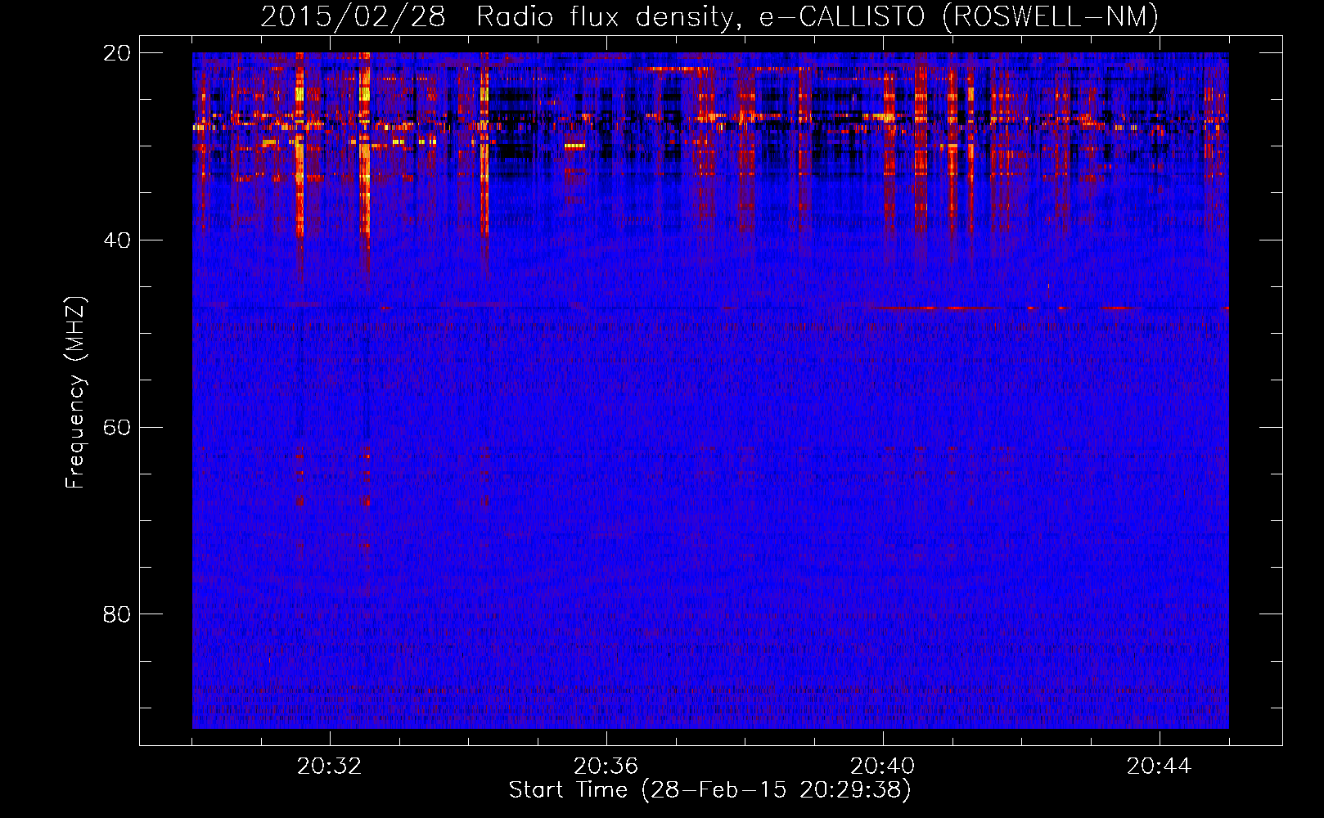
Task: Click the x-axis time label '20:32'
Action: click(330, 766)
